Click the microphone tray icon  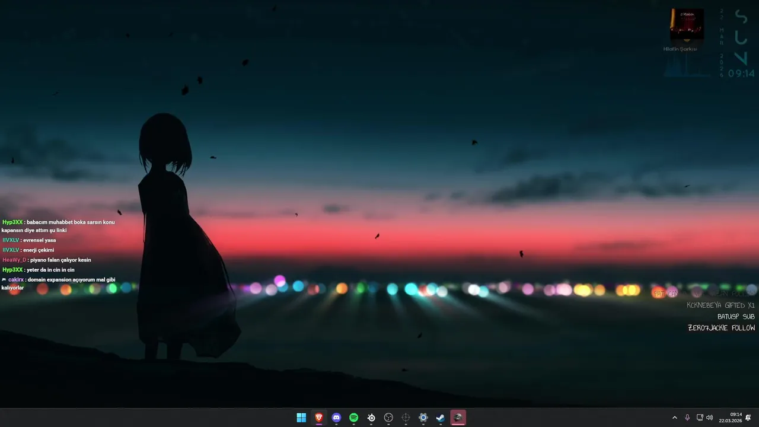pyautogui.click(x=687, y=418)
